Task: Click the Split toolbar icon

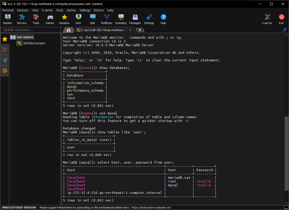Action: 93,19
